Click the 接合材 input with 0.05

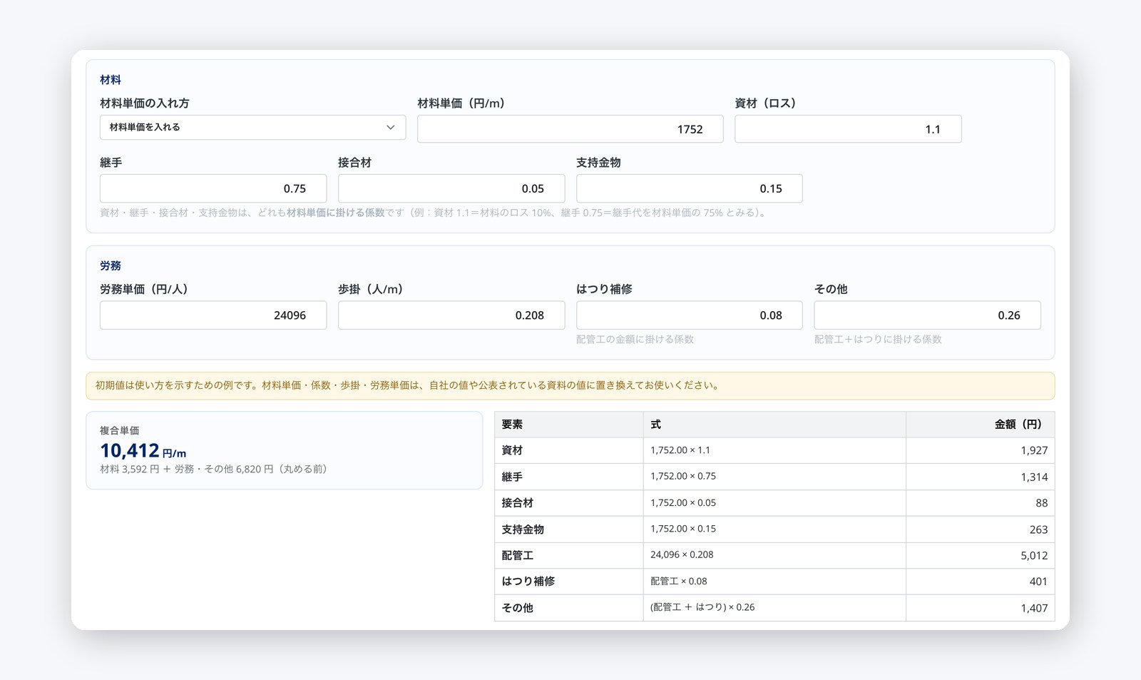pos(451,188)
